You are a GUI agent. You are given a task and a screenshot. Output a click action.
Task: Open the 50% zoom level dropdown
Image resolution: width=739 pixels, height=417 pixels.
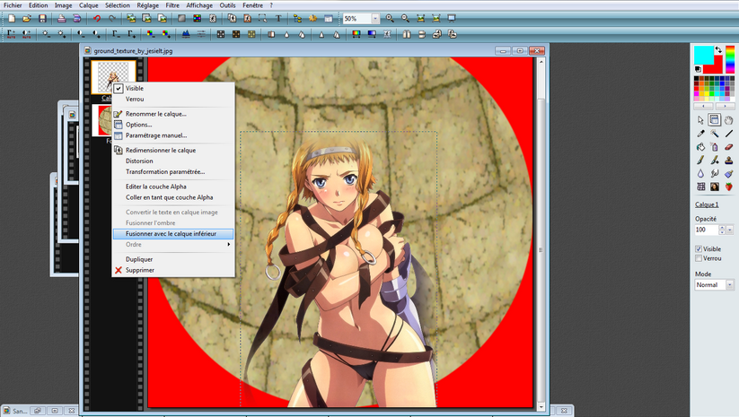coord(375,18)
